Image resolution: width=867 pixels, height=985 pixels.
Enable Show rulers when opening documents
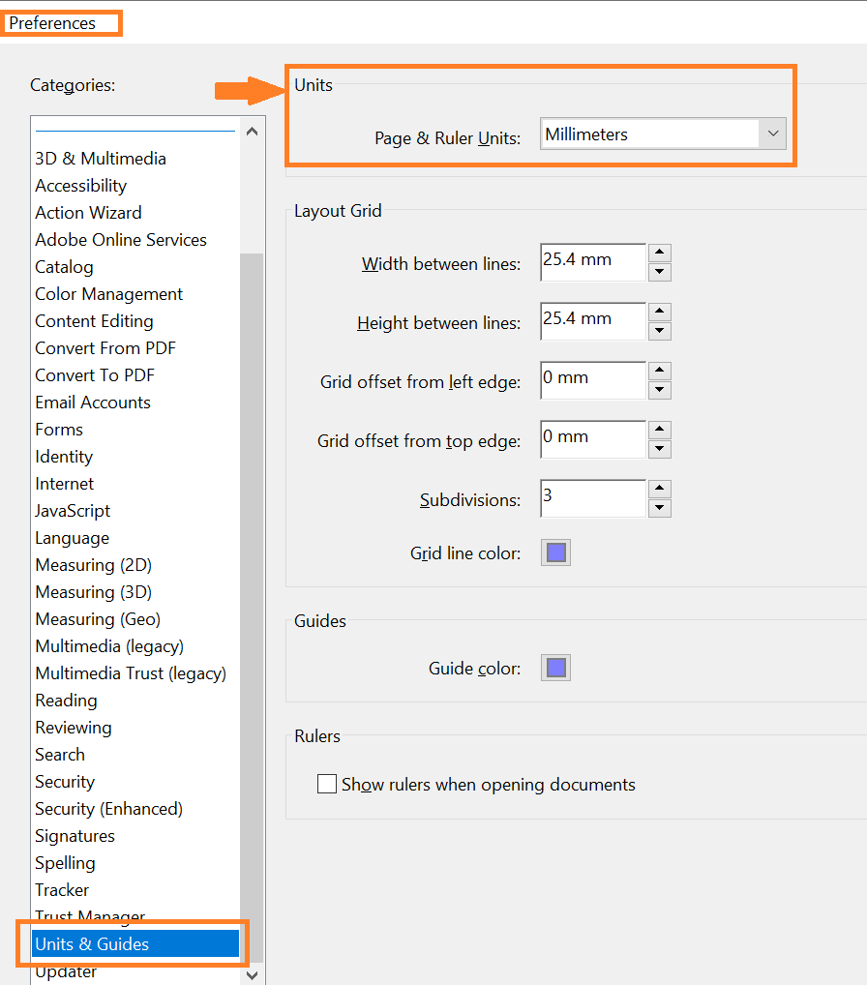pyautogui.click(x=326, y=784)
